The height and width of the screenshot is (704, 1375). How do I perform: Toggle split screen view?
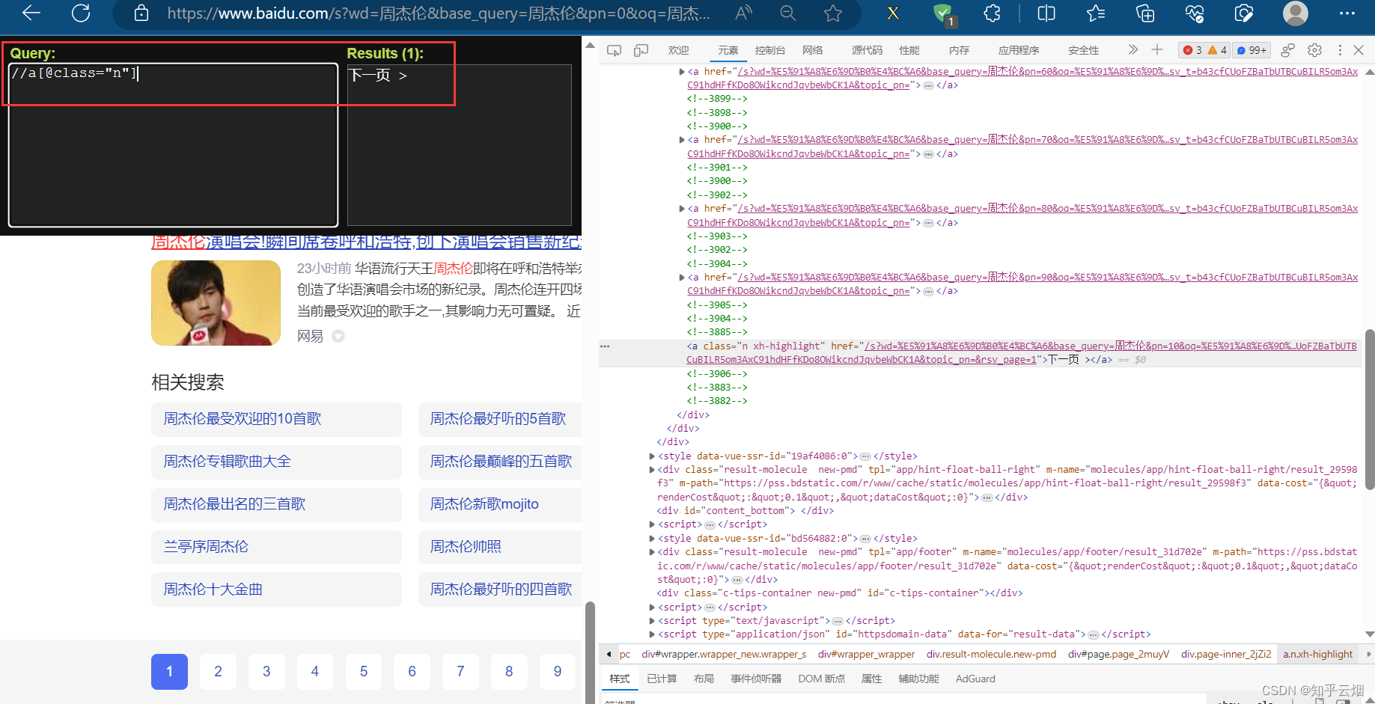click(x=1046, y=13)
